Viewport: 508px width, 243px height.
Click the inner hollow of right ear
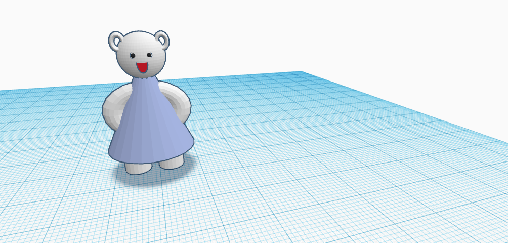(x=161, y=39)
